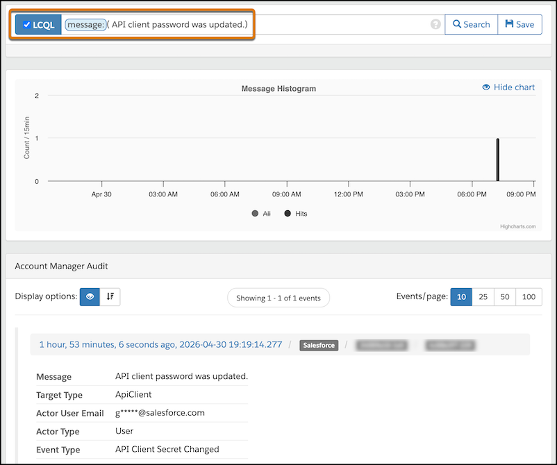This screenshot has height=465, width=557.
Task: Toggle the All series legend item
Action: 261,213
